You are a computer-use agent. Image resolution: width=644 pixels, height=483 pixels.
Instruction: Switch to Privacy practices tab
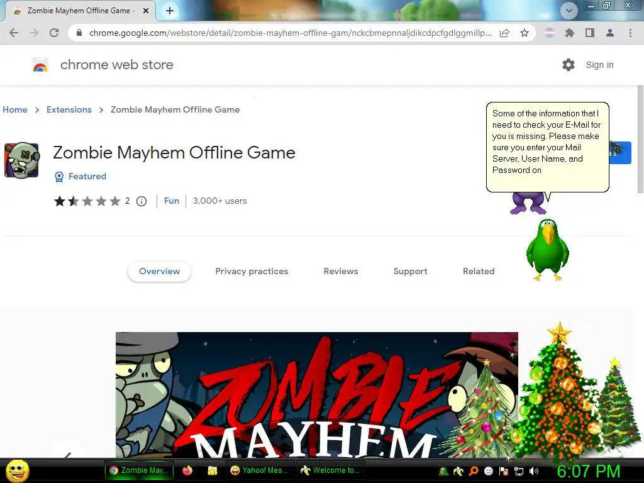(x=252, y=272)
